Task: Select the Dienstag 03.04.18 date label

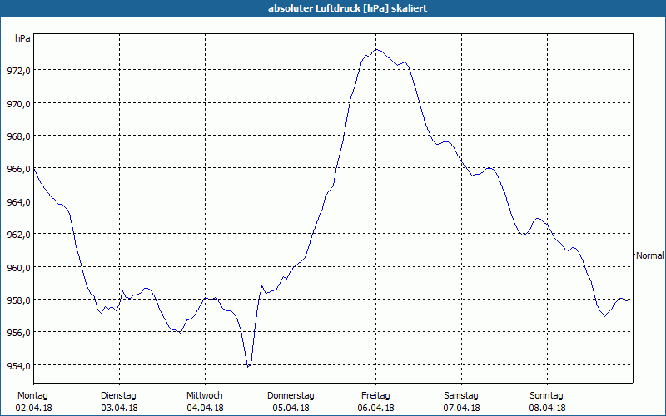Action: [119, 402]
